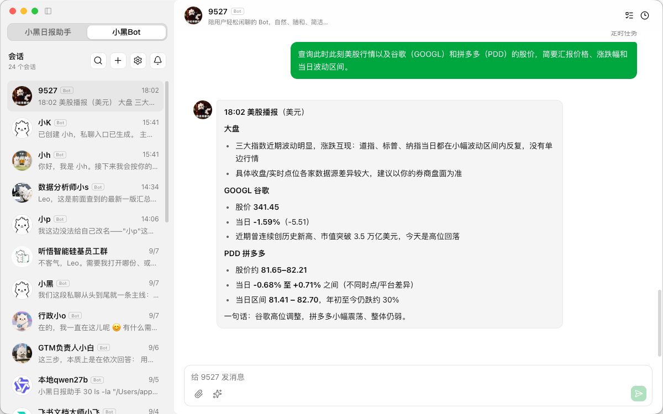Click the 一句话 summary line
The image size is (663, 414).
coord(316,316)
